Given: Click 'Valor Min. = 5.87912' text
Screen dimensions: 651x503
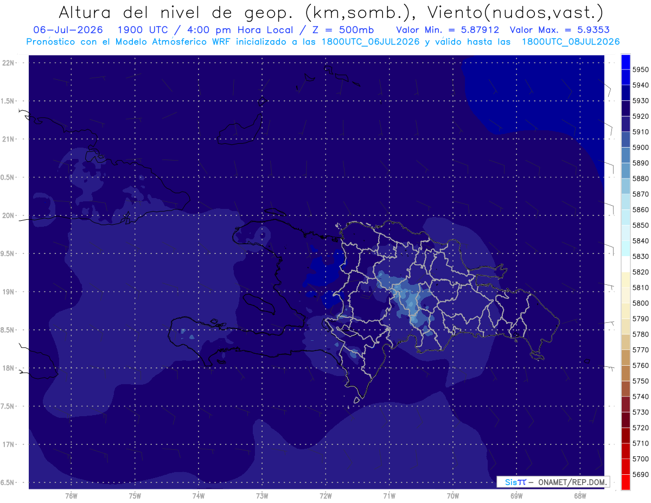Looking at the screenshot, I should coord(448,30).
